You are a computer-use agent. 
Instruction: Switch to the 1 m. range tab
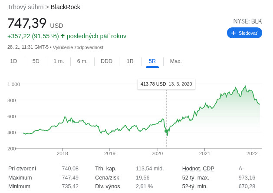(59, 61)
